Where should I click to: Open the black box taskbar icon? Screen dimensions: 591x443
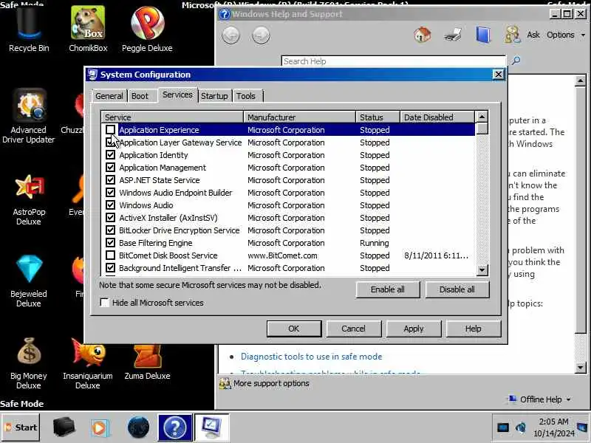point(64,427)
